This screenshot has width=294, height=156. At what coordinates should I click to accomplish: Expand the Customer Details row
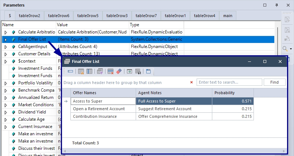6,54
